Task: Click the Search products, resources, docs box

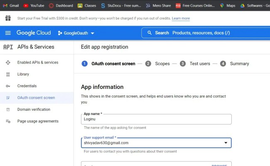Action: tap(206, 33)
